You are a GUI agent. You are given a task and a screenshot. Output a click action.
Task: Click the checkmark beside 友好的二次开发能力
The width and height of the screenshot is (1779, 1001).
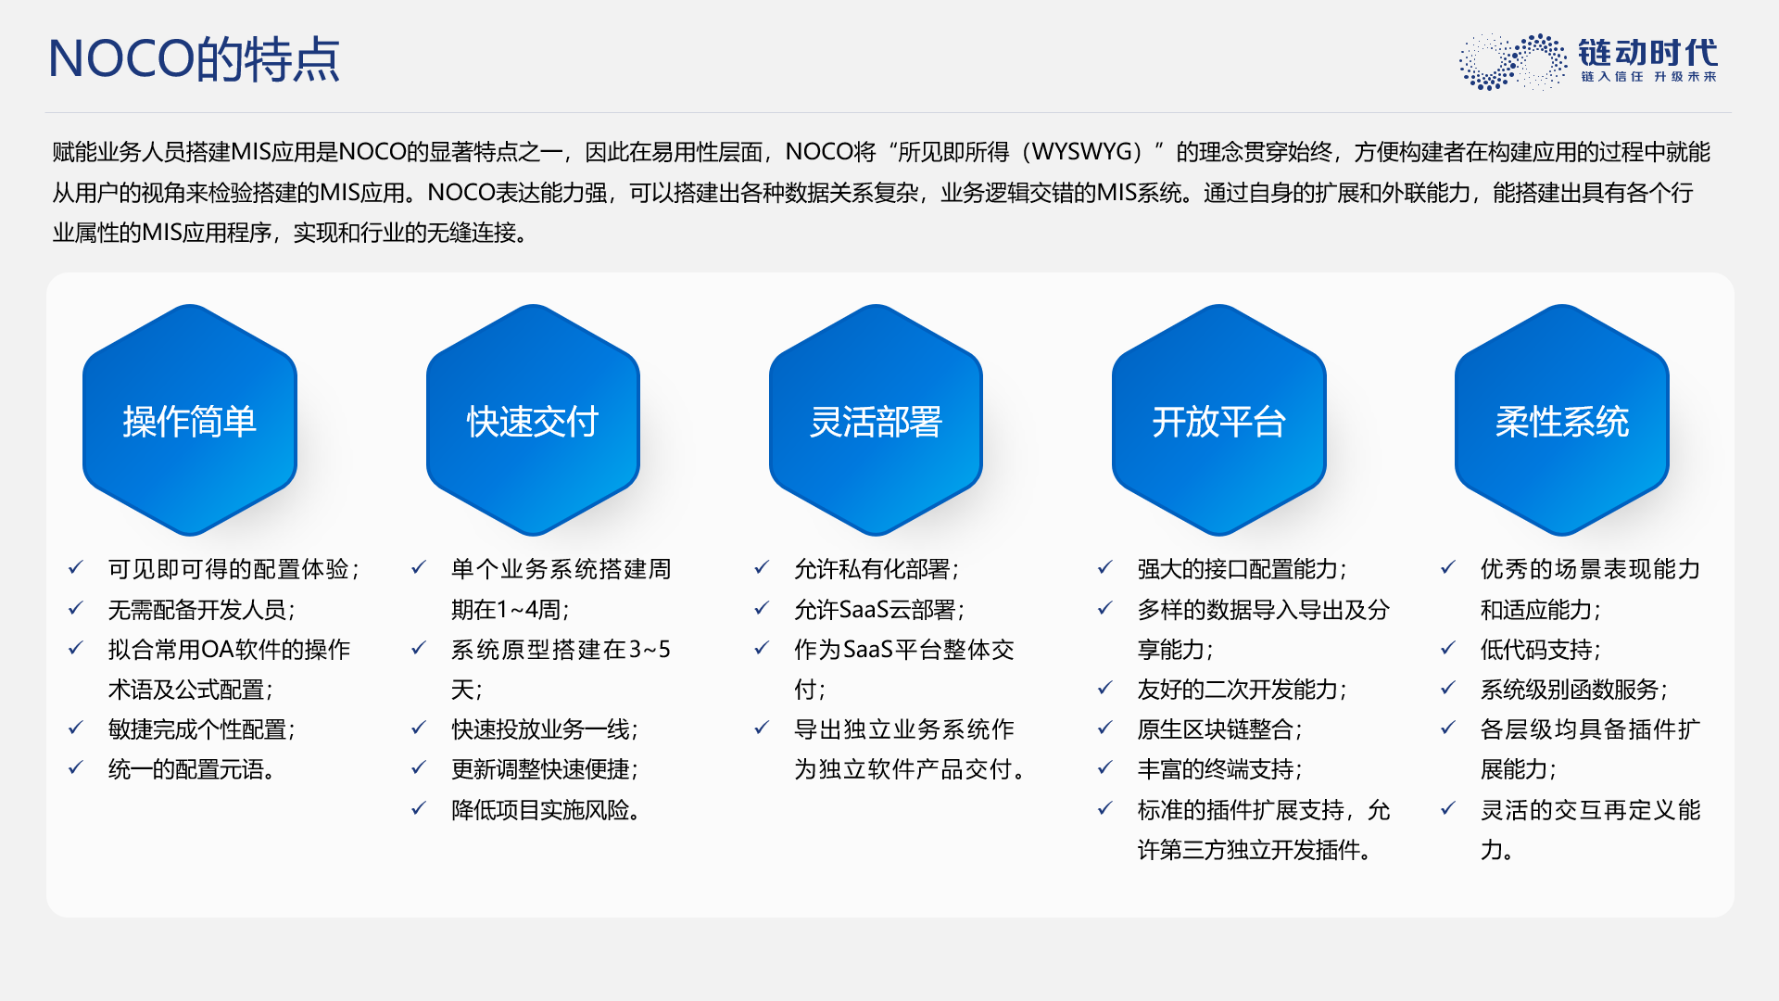(1104, 688)
